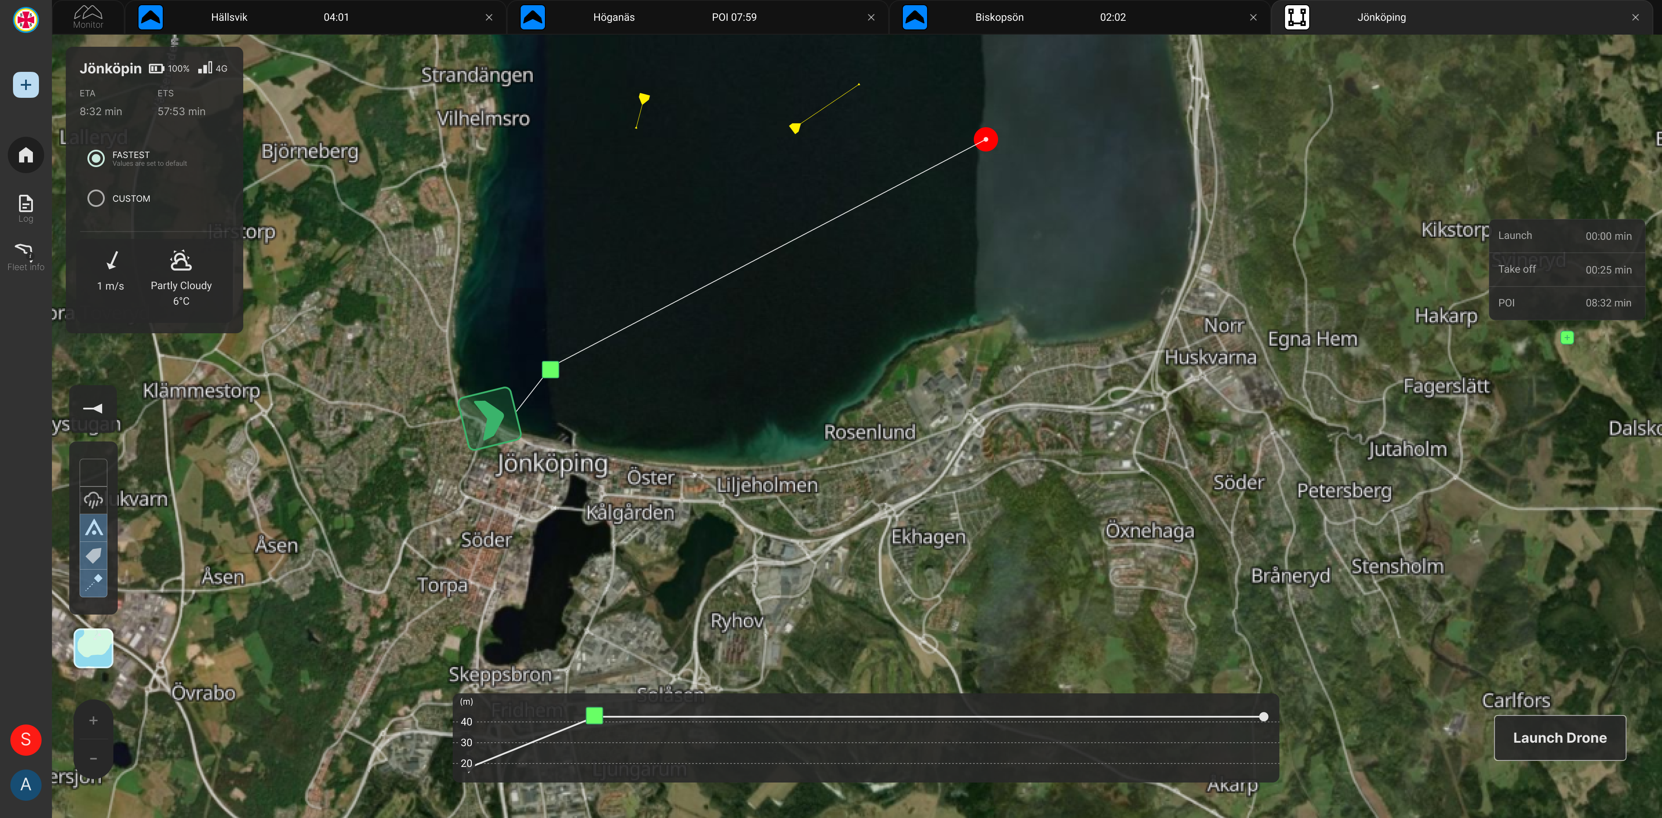This screenshot has height=818, width=1662.
Task: Zoom in on the map
Action: 93,721
